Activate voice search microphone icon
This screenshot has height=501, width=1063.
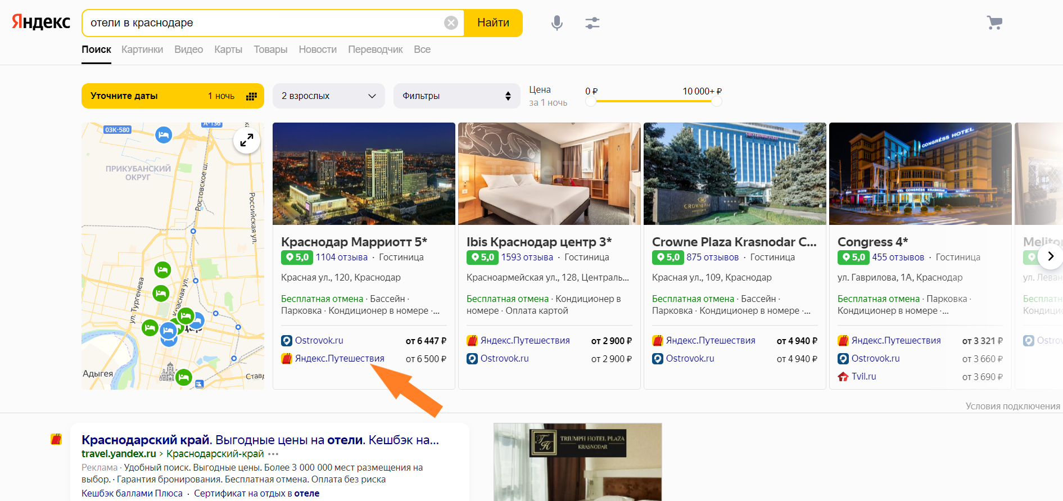(557, 23)
